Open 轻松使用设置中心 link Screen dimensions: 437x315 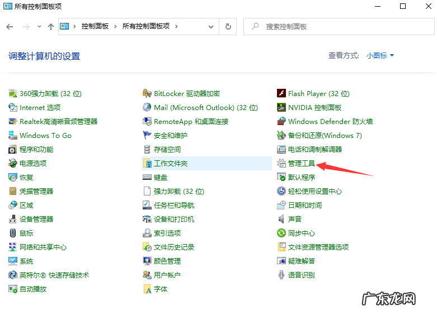click(x=315, y=191)
